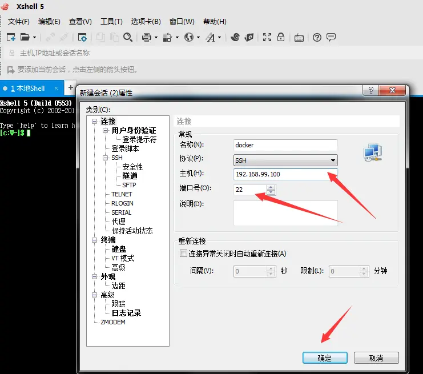Click the color scheme icon in toolbar
Viewport: 423px width, 374px height.
pyautogui.click(x=167, y=37)
